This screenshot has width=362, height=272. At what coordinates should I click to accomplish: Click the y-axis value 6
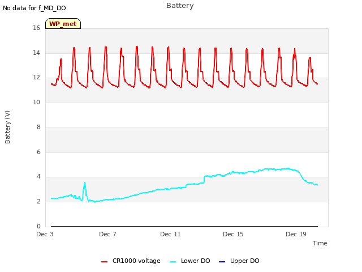tap(38, 152)
